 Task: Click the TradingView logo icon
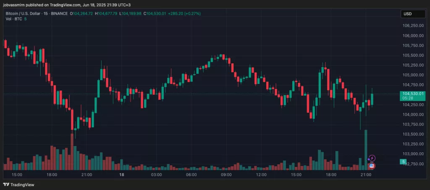coord(6,184)
